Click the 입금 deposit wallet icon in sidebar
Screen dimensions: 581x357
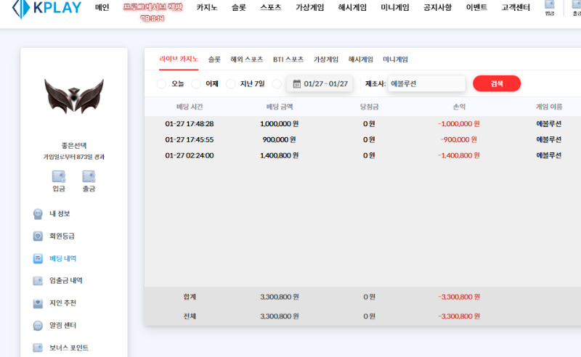(59, 176)
